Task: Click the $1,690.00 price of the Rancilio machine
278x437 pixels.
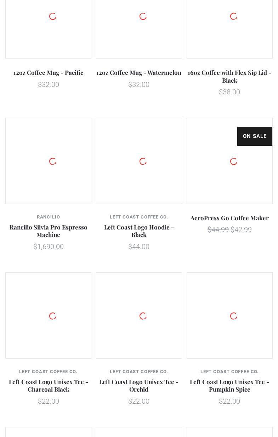Action: click(48, 247)
